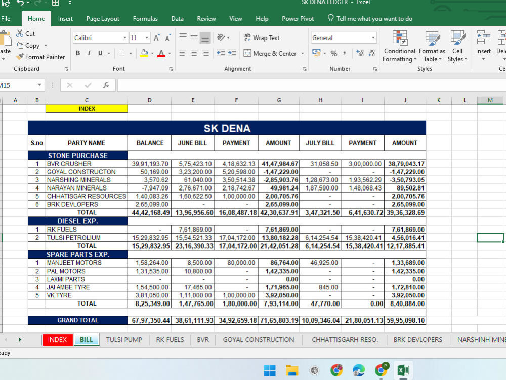506x380 pixels.
Task: Switch to the Insert ribbon tab
Action: [x=65, y=19]
